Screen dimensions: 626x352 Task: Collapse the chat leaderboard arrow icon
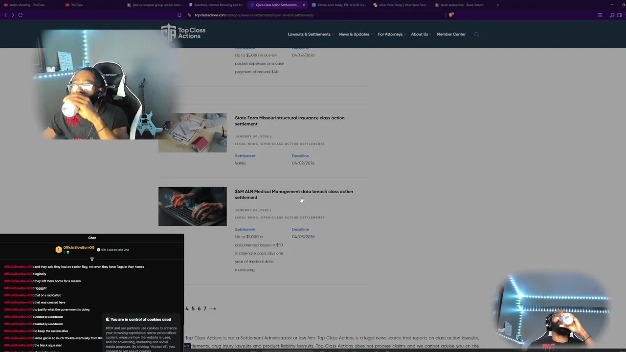pos(92,259)
